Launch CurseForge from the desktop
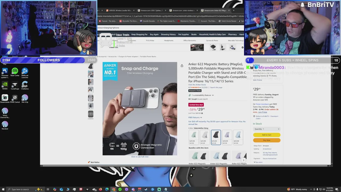341x192 pixels. (15, 86)
